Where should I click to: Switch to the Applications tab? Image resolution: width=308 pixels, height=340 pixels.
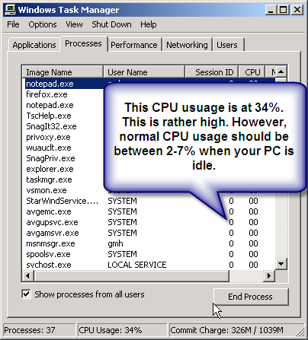tap(34, 45)
